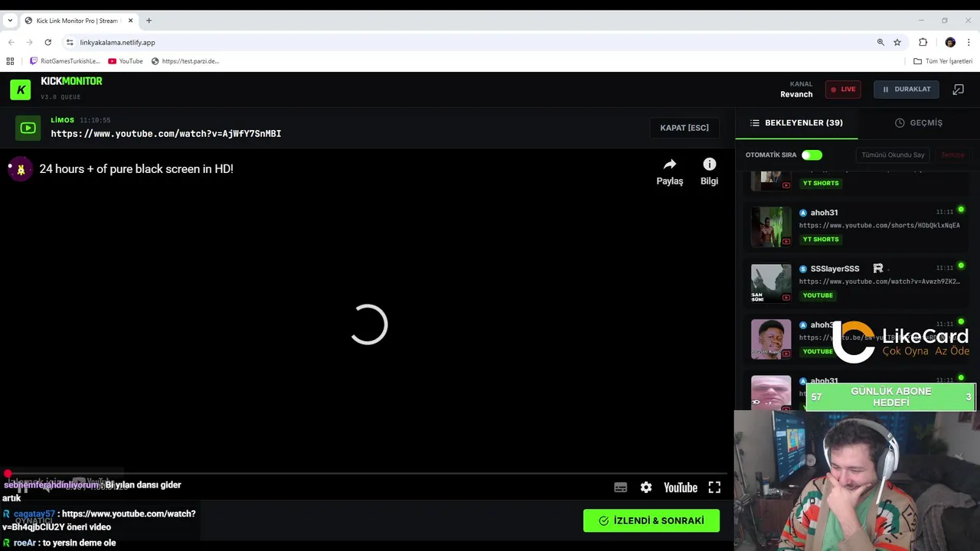Click the roeAr chat message
980x551 pixels.
click(x=60, y=543)
